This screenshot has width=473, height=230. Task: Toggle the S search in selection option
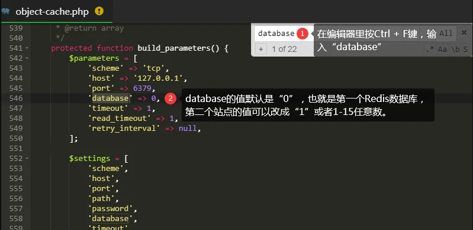(x=465, y=50)
